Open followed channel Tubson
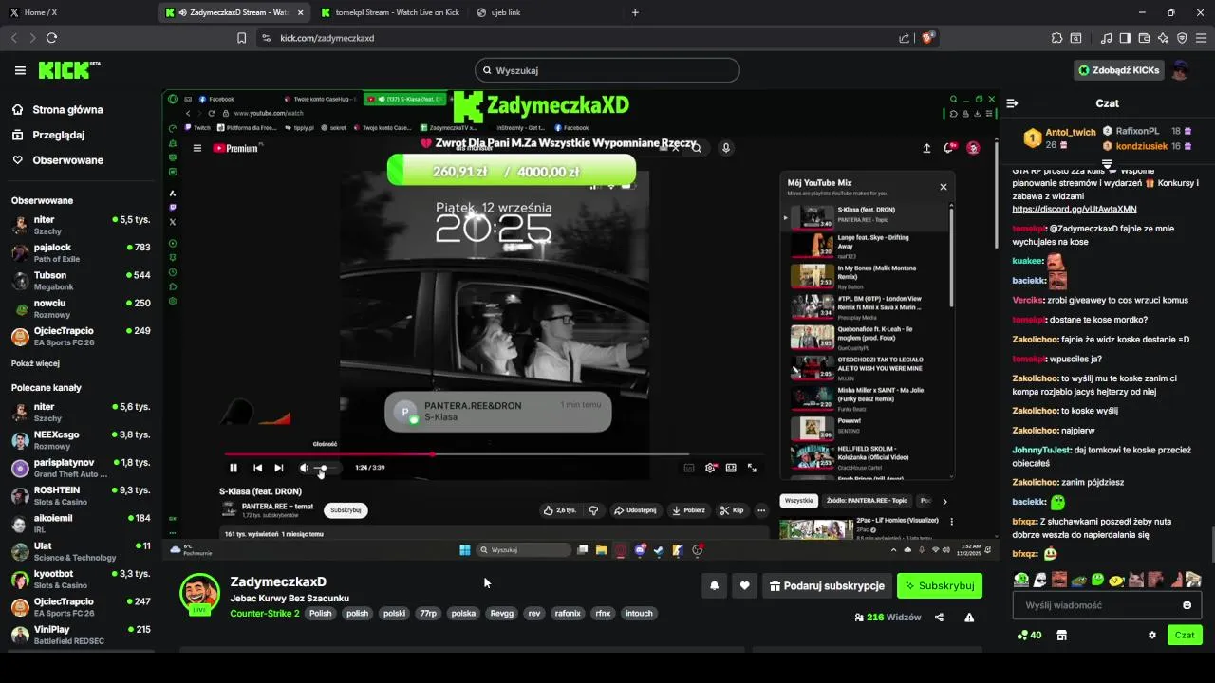This screenshot has height=683, width=1215. click(x=81, y=281)
